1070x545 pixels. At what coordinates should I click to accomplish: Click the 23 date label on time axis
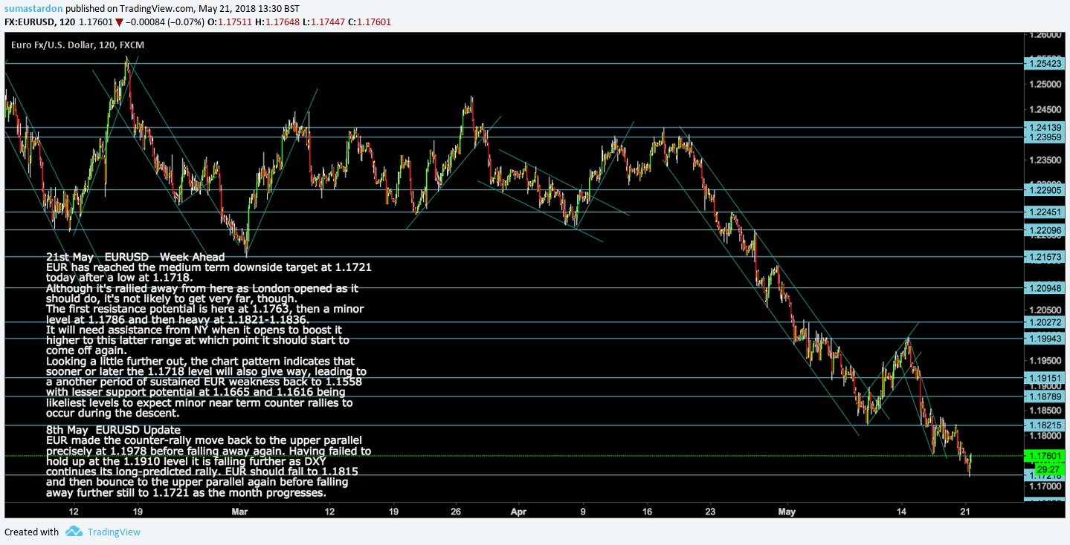coord(711,512)
